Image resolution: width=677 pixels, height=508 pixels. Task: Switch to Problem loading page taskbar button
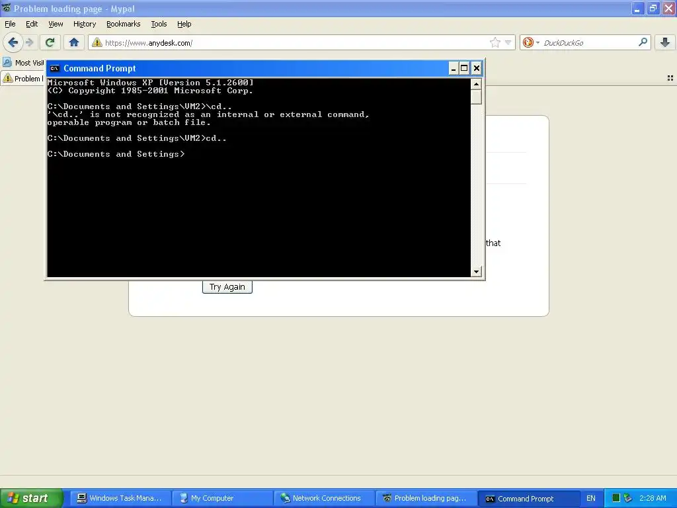click(426, 498)
